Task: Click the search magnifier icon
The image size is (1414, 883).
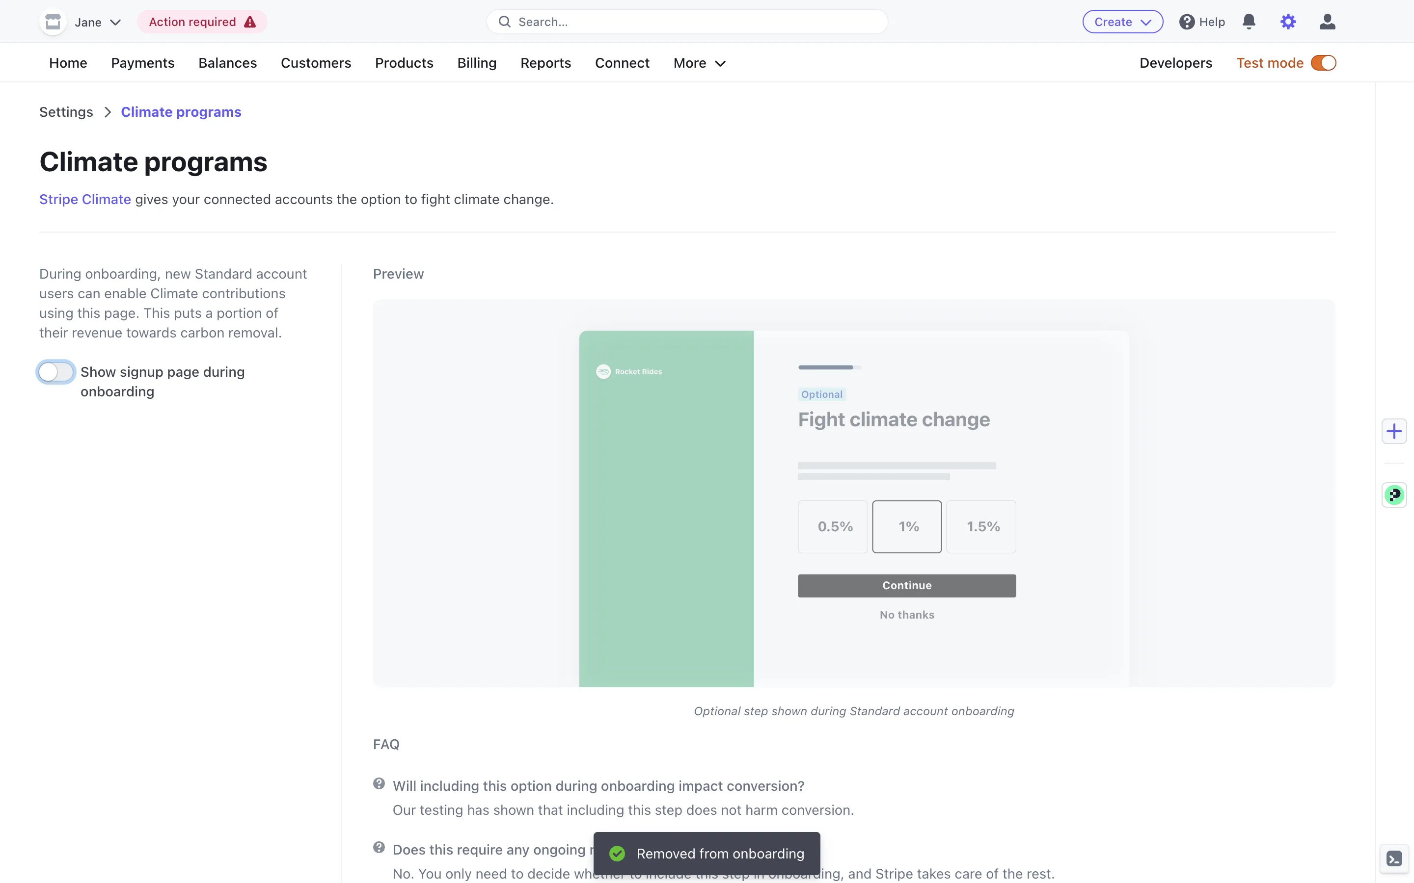Action: click(x=505, y=22)
